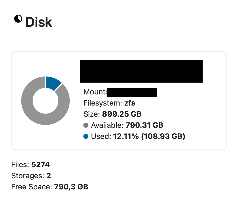Click the Filesystem label text
The width and height of the screenshot is (244, 202).
(103, 103)
